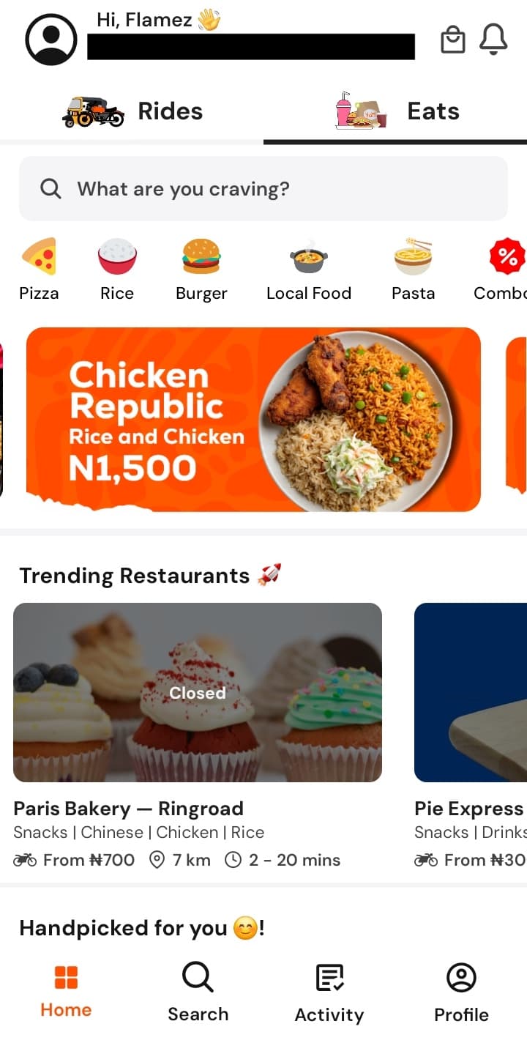Open the Combo discount category icon

pos(507,258)
